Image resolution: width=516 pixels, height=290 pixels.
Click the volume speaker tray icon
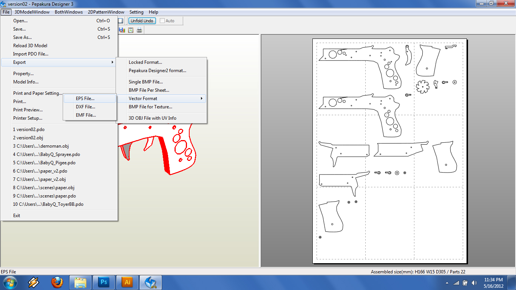[474, 282]
